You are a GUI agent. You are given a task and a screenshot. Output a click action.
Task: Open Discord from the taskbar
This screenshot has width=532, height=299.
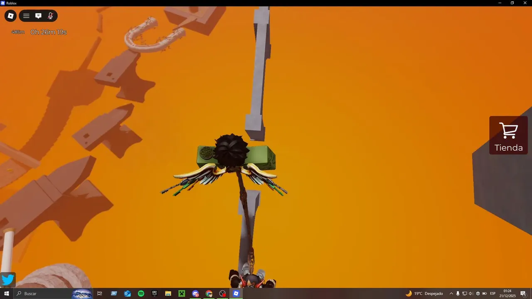point(195,294)
